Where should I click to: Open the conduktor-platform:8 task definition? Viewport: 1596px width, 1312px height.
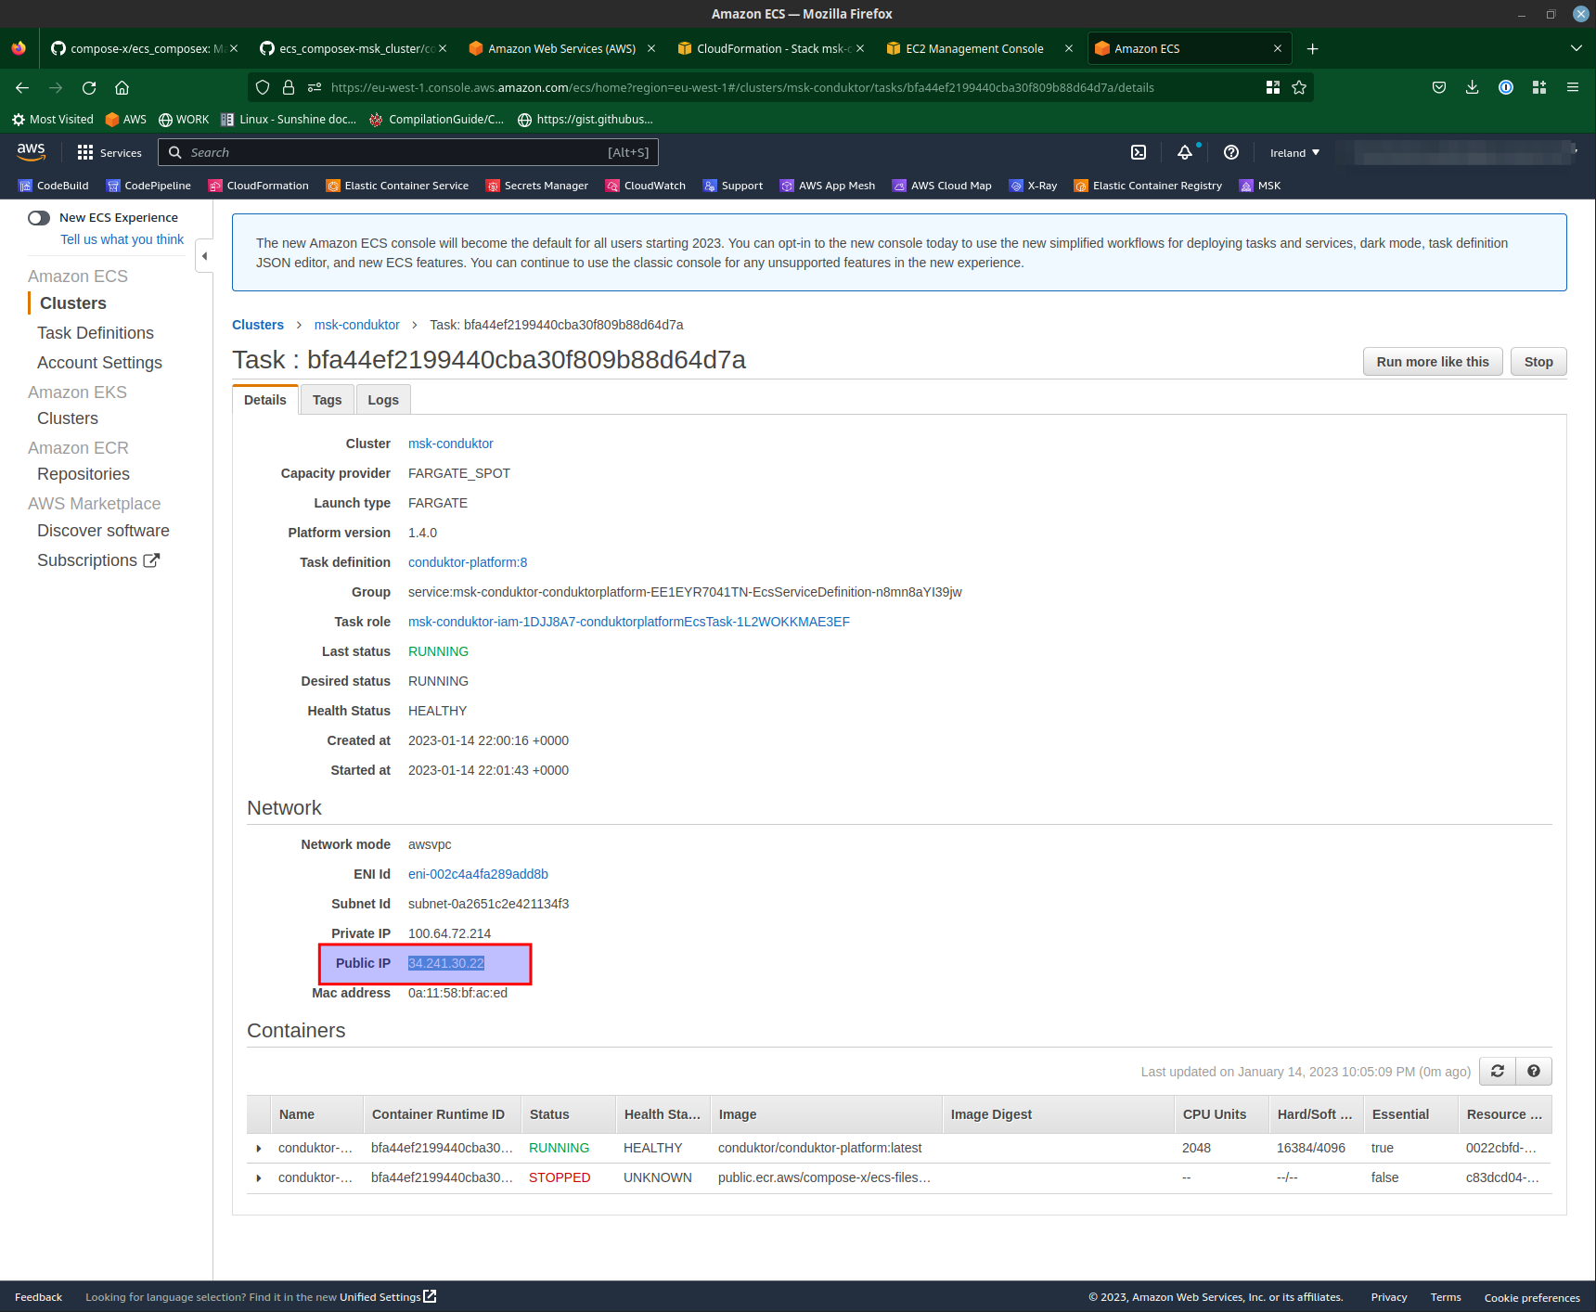coord(468,562)
